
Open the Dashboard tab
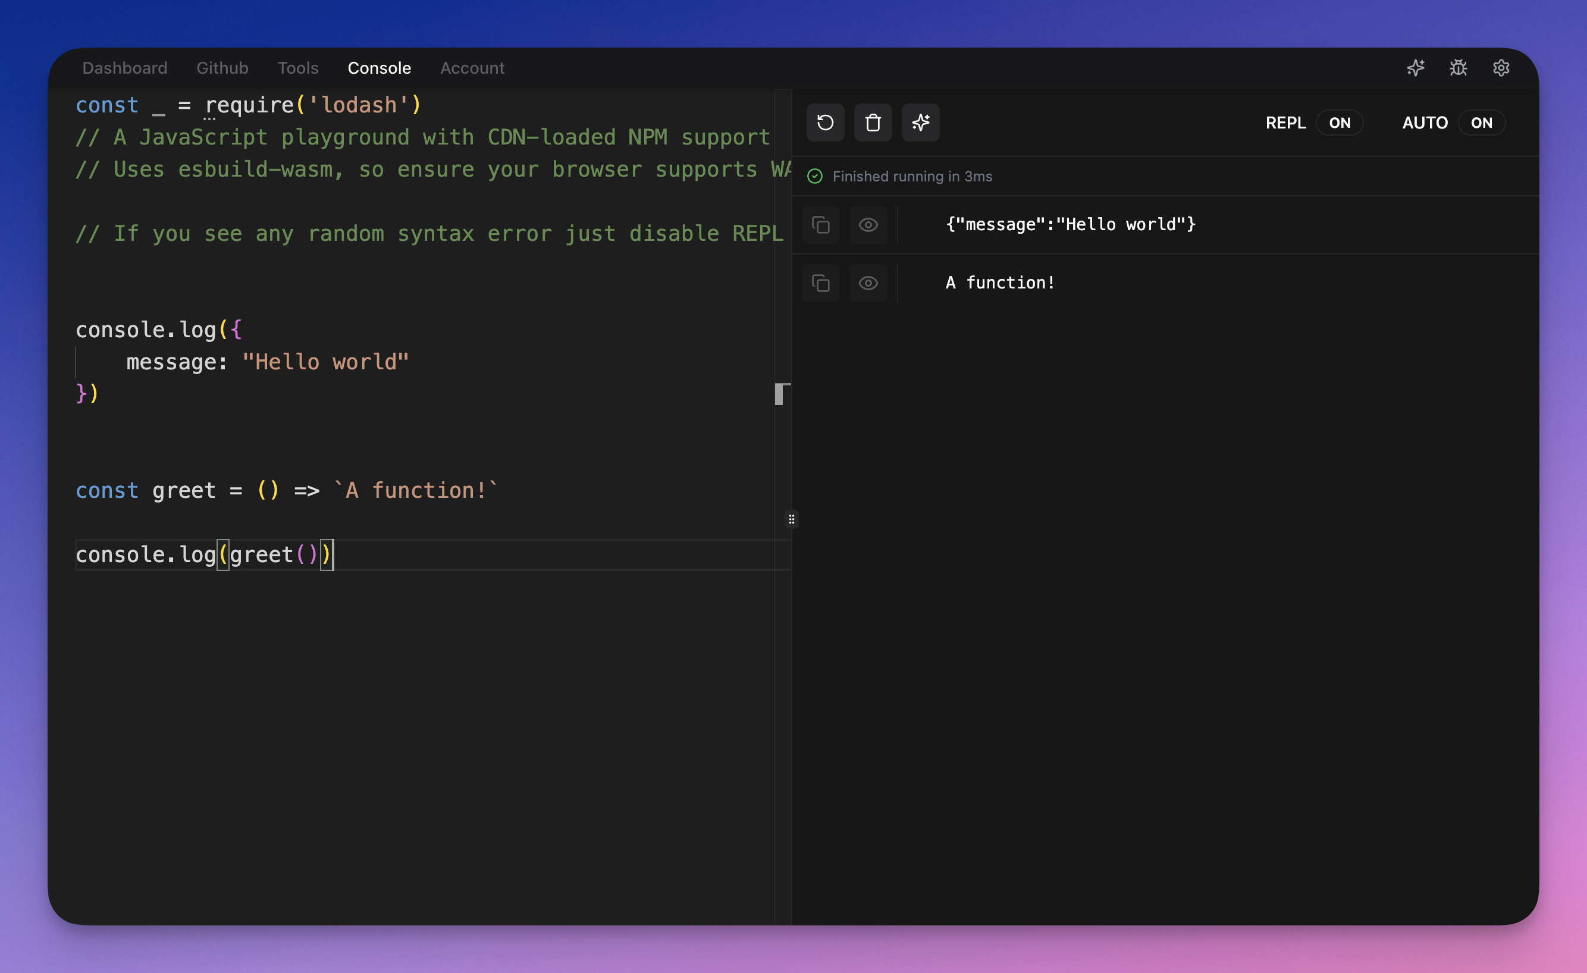pyautogui.click(x=124, y=68)
